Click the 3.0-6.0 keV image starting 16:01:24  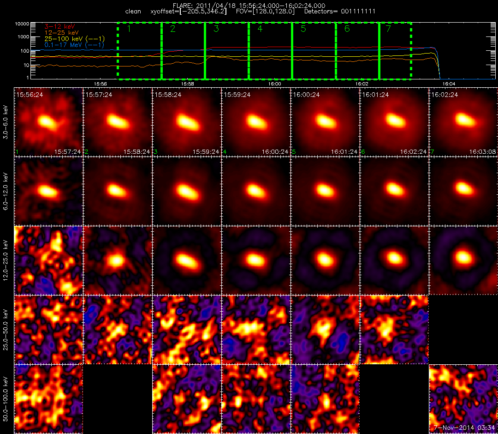point(394,122)
